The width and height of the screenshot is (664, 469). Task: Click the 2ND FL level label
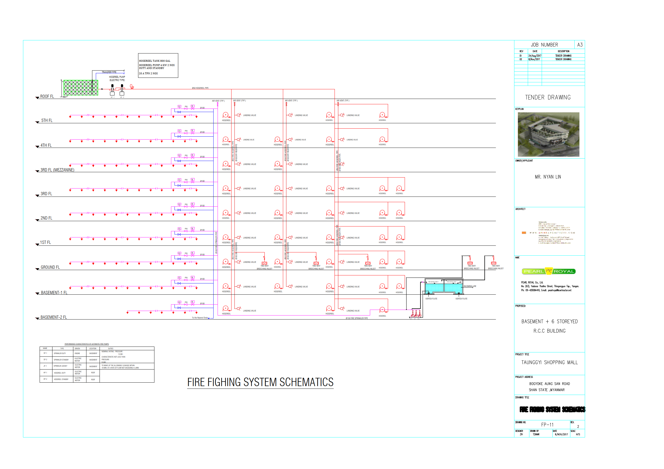click(x=46, y=218)
